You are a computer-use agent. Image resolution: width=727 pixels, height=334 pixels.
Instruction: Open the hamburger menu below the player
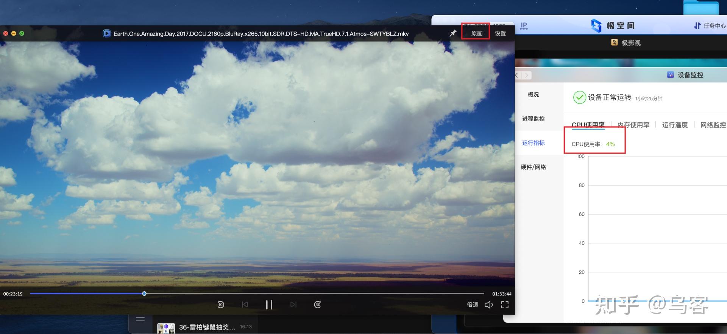coord(140,320)
